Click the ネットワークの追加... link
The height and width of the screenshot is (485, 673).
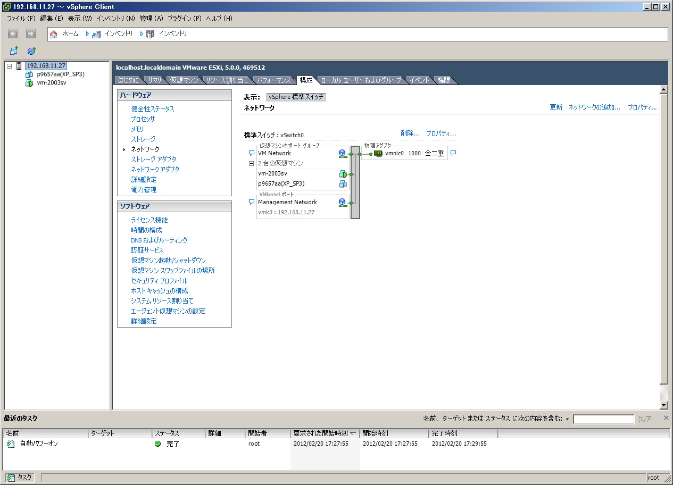tap(594, 107)
